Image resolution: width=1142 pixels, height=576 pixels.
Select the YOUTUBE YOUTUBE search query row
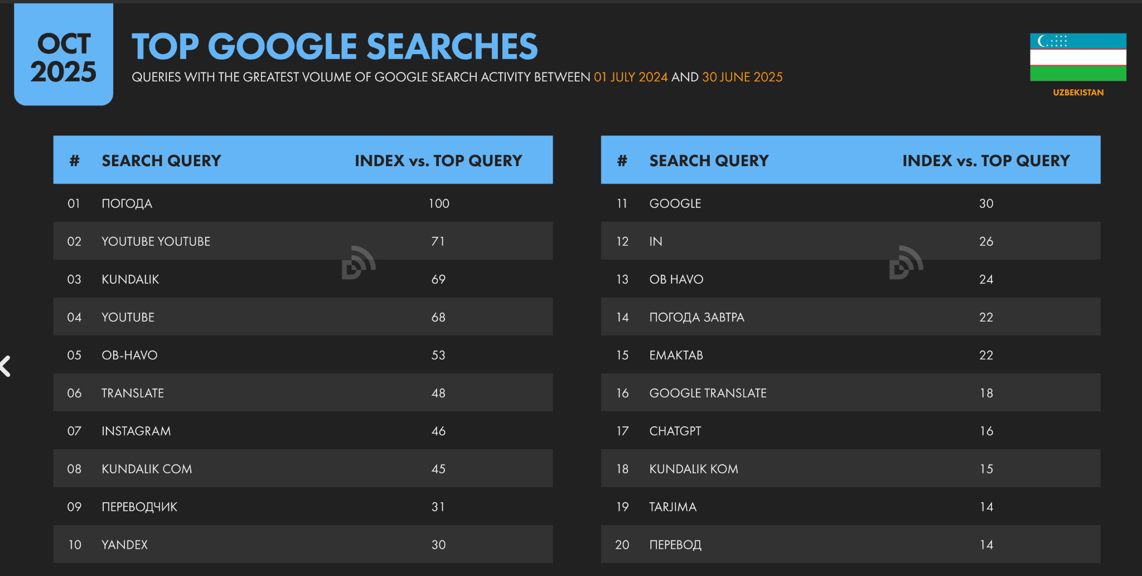point(303,241)
